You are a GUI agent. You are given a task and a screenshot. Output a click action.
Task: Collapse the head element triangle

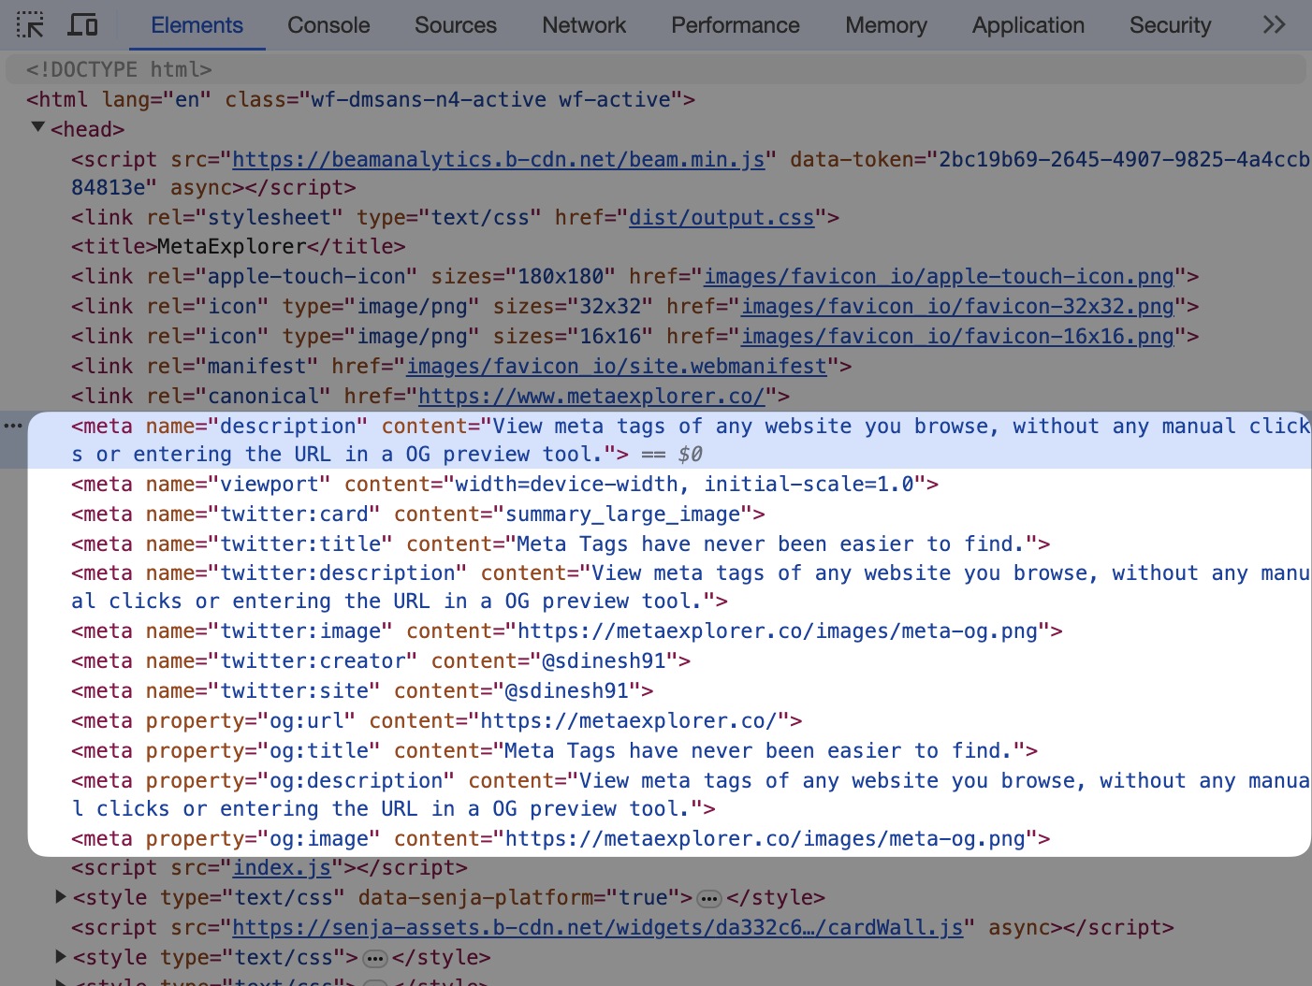pyautogui.click(x=37, y=127)
